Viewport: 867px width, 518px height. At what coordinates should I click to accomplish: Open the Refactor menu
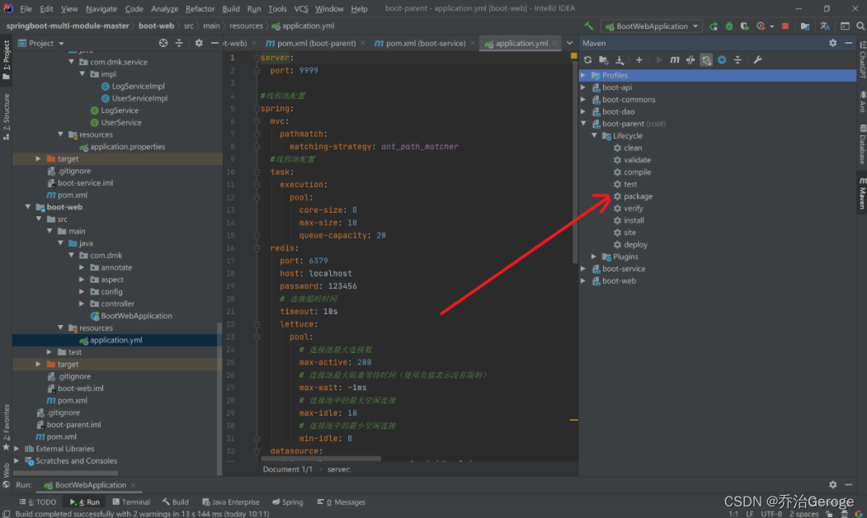pos(200,9)
